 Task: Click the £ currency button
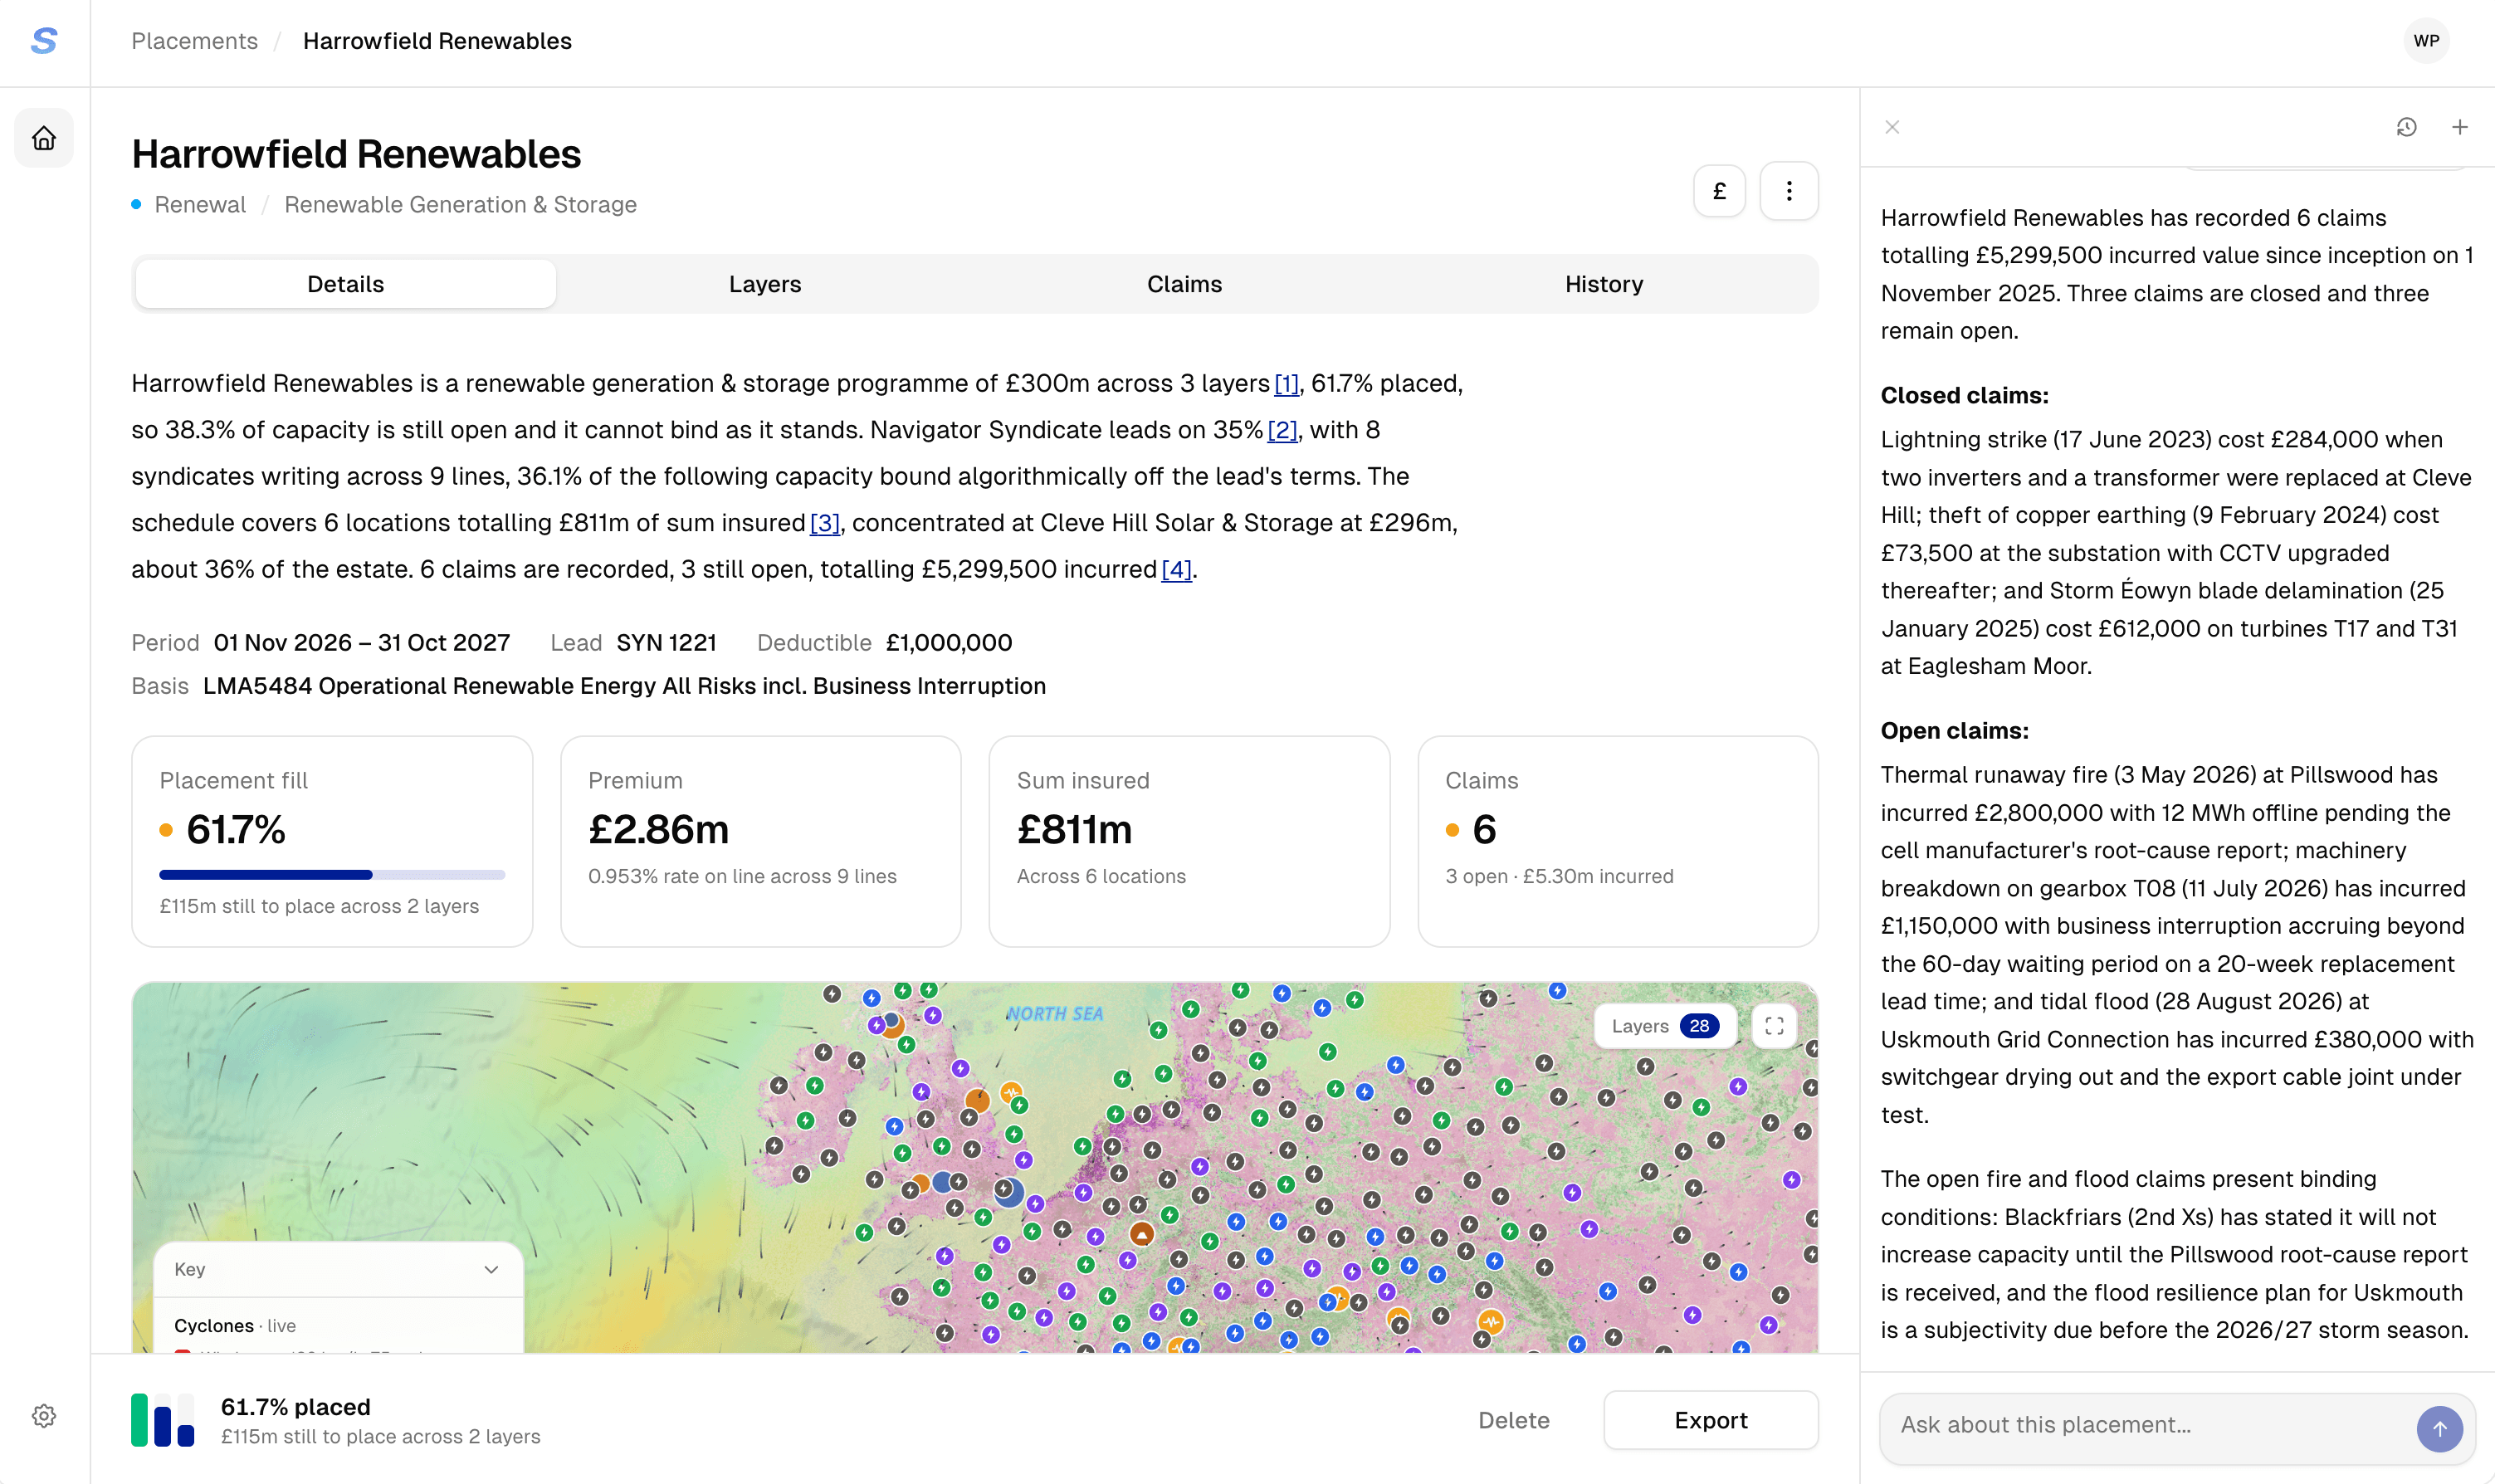[1719, 190]
